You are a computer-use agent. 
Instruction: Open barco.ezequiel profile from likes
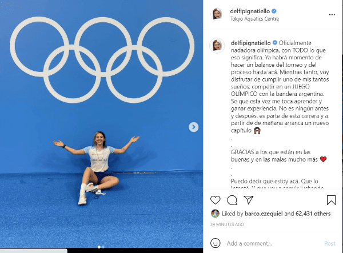[264, 214]
